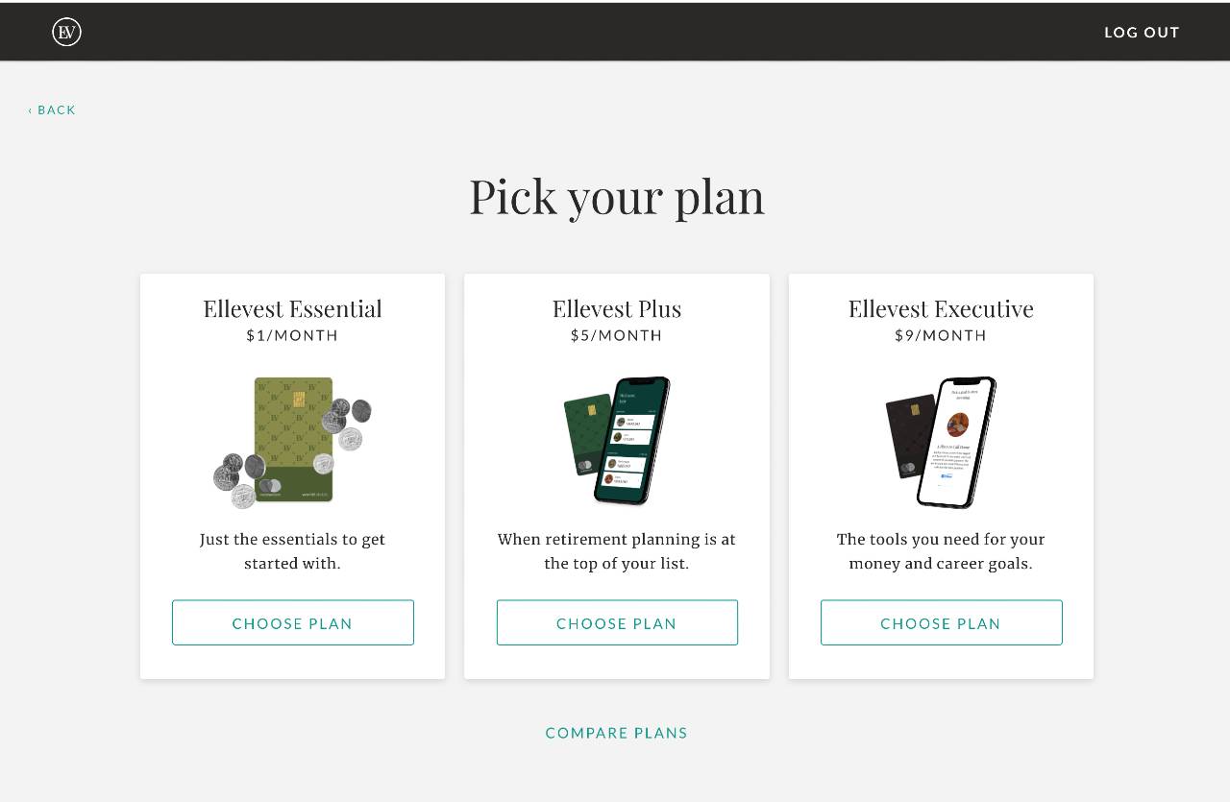Click the dark green phone image for Plus

[617, 441]
